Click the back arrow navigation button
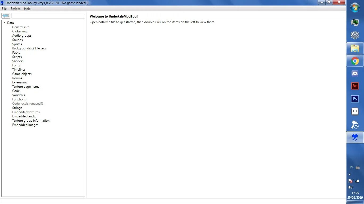Viewport: 364px width, 204px height. 6,16
